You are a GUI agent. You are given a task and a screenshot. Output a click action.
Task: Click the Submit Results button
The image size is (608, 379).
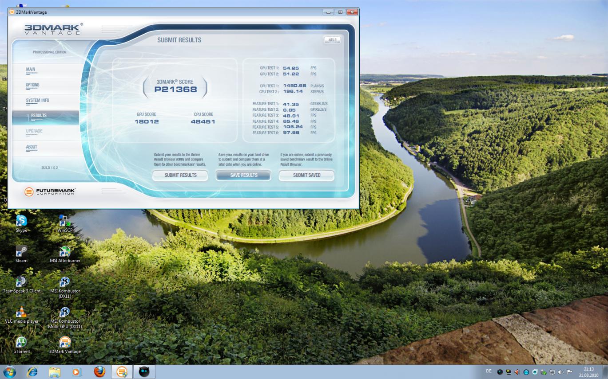180,175
